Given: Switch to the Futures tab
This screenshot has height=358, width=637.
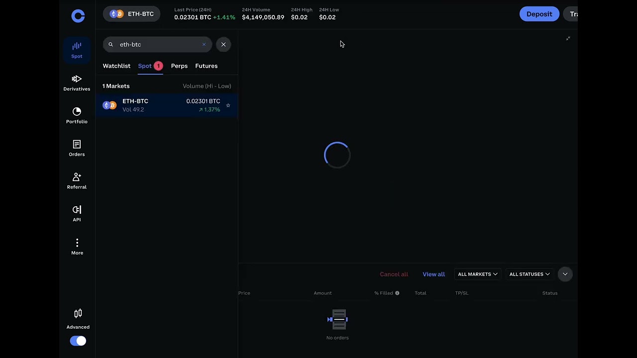Looking at the screenshot, I should click(206, 66).
